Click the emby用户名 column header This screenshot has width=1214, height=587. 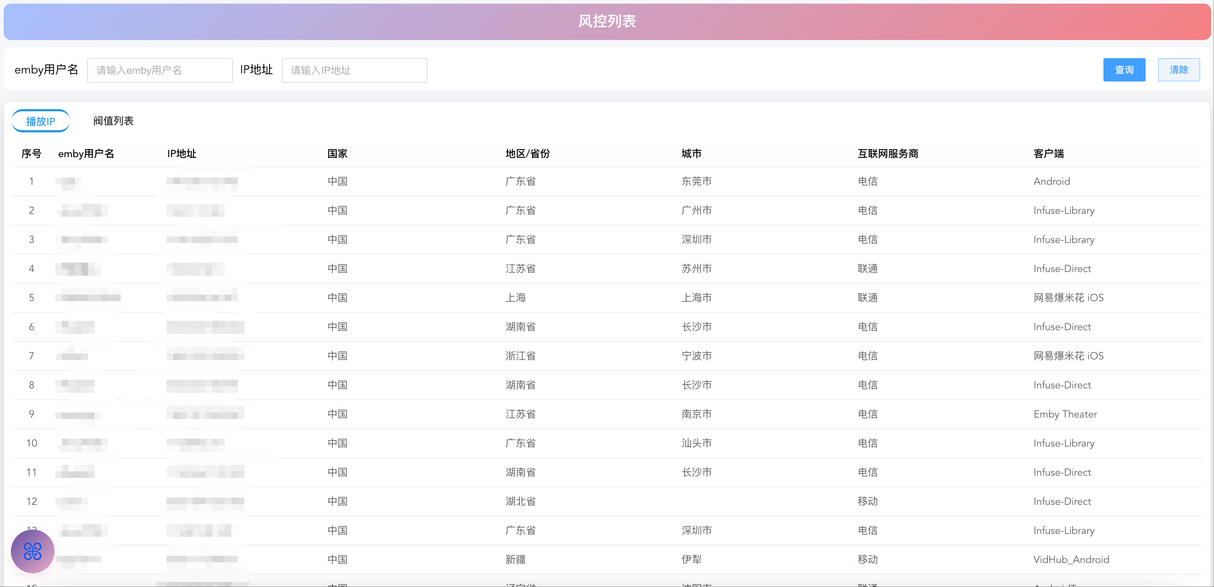(x=86, y=153)
